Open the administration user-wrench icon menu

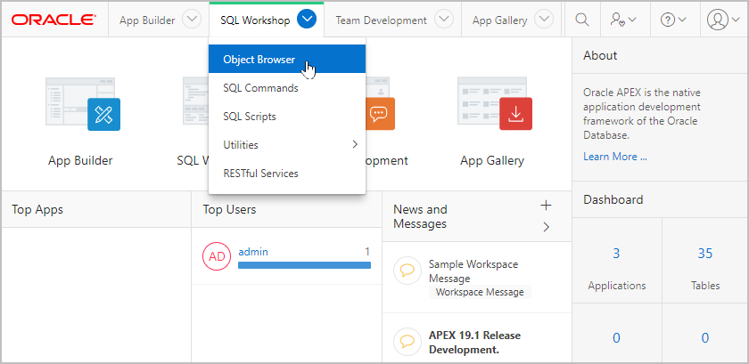pyautogui.click(x=623, y=20)
